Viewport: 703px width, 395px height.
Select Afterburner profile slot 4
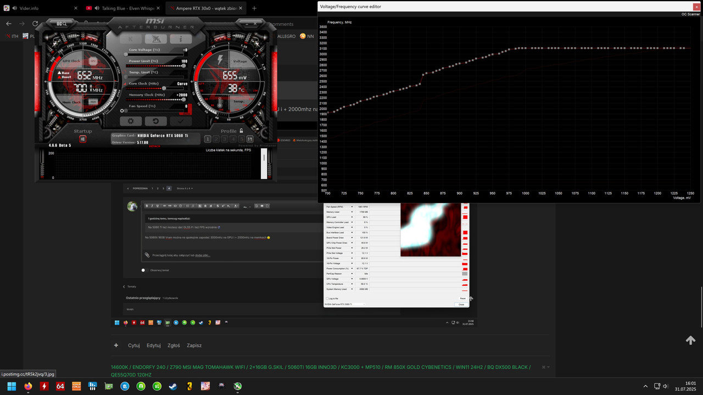[233, 139]
